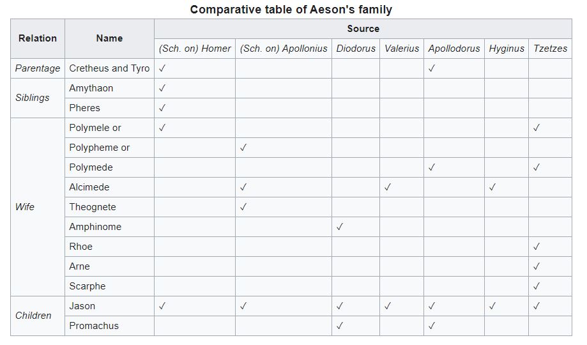Viewport: 587px width, 345px height.
Task: Click Amphinome's checkmark under Diodorus
Action: (340, 227)
